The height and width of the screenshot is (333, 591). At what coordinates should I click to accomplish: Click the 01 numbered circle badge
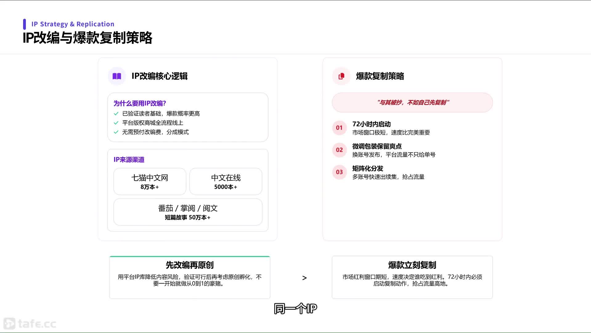point(339,128)
